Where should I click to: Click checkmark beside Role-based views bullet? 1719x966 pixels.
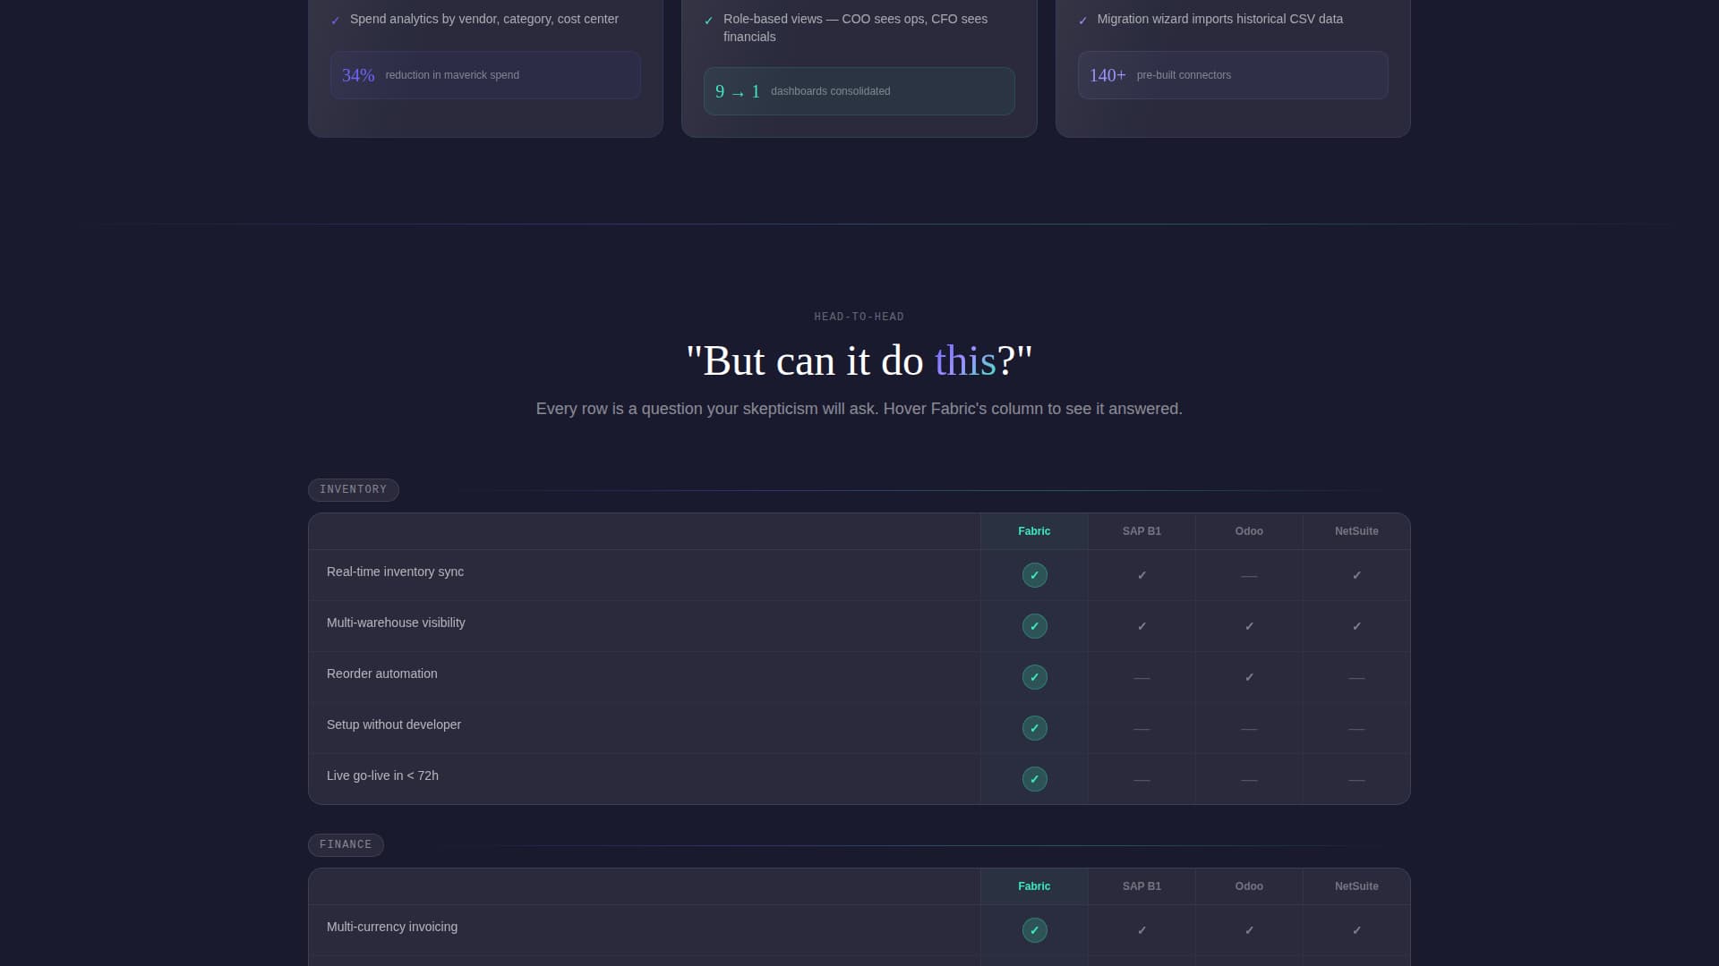(x=709, y=21)
